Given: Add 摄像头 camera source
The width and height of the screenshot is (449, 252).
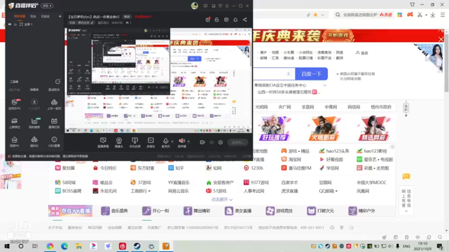Looking at the screenshot, I should (119, 142).
